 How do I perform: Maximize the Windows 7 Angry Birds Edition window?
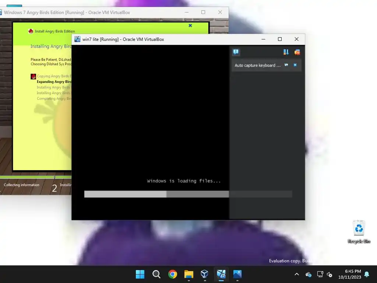(x=203, y=12)
